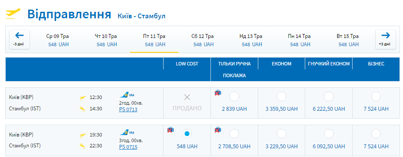
Task: Click the yellow airplane departure icon in header
Action: [x=13, y=14]
